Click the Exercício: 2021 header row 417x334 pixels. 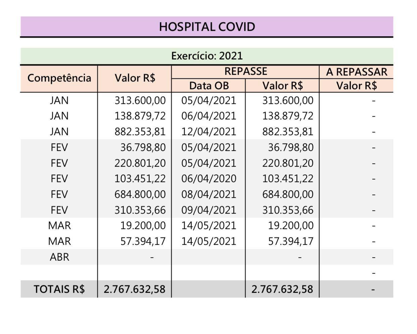tap(207, 56)
